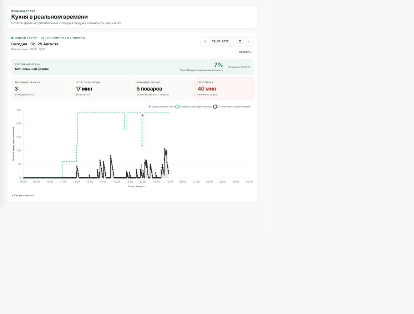Go to previous day with left chevron
This screenshot has height=314, width=414.
coord(205,41)
